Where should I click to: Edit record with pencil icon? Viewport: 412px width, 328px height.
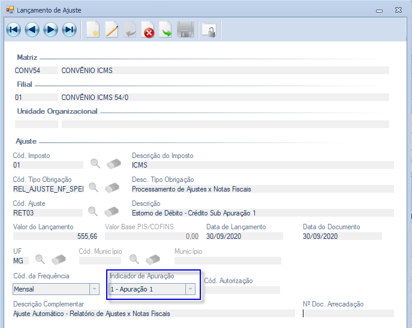pos(112,29)
